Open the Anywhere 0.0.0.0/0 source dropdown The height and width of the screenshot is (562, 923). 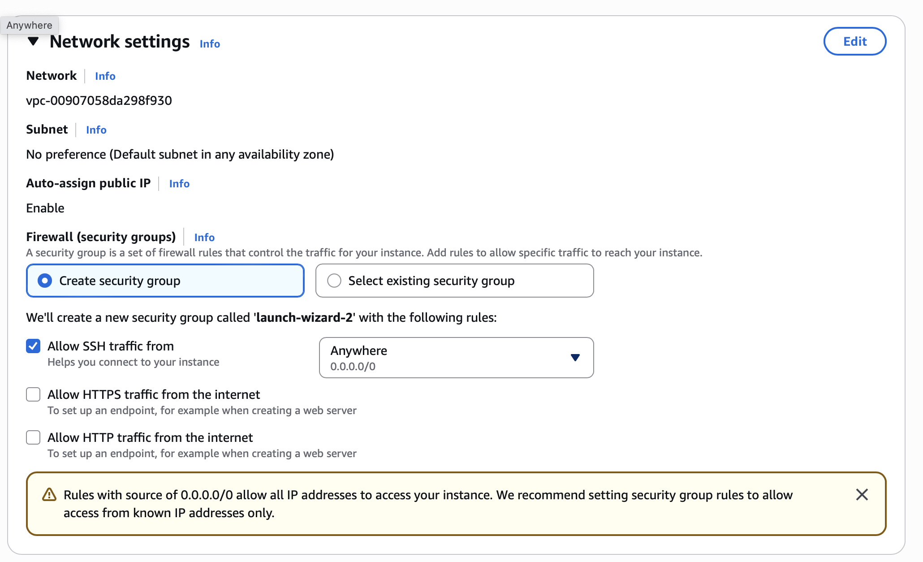click(x=448, y=358)
